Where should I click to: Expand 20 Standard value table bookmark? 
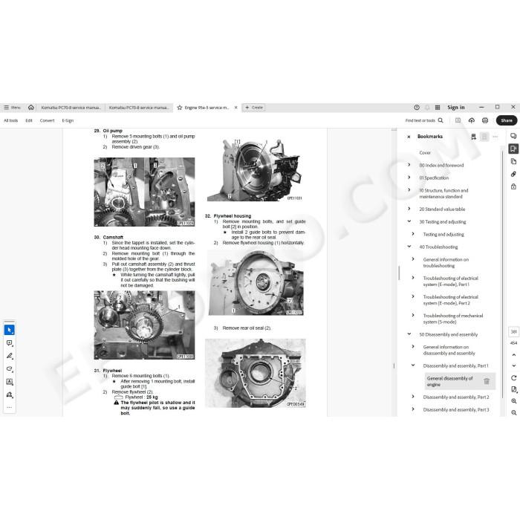click(x=409, y=209)
